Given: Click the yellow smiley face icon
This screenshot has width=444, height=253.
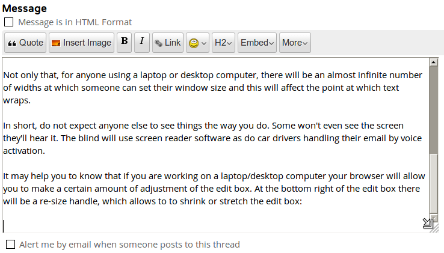Looking at the screenshot, I should point(193,43).
